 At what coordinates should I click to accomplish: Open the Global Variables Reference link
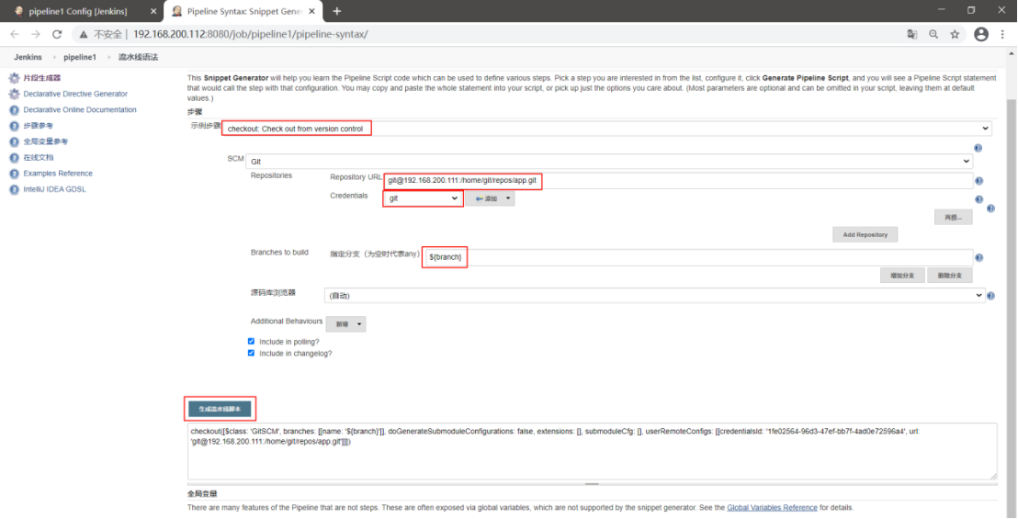click(772, 507)
